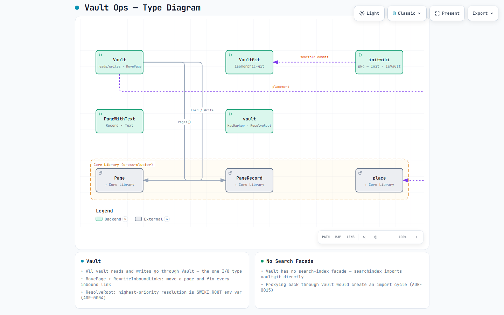504x315 pixels.
Task: Click 'Core Library (cross-cluster)' group label
Action: point(123,164)
